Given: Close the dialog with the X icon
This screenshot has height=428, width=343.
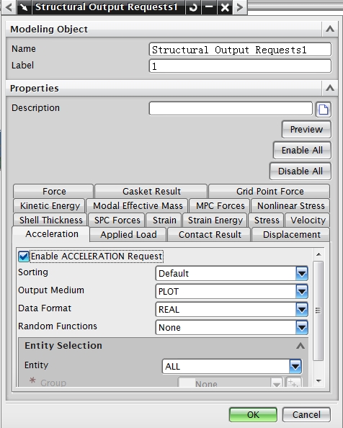Looking at the screenshot, I should coord(225,7).
